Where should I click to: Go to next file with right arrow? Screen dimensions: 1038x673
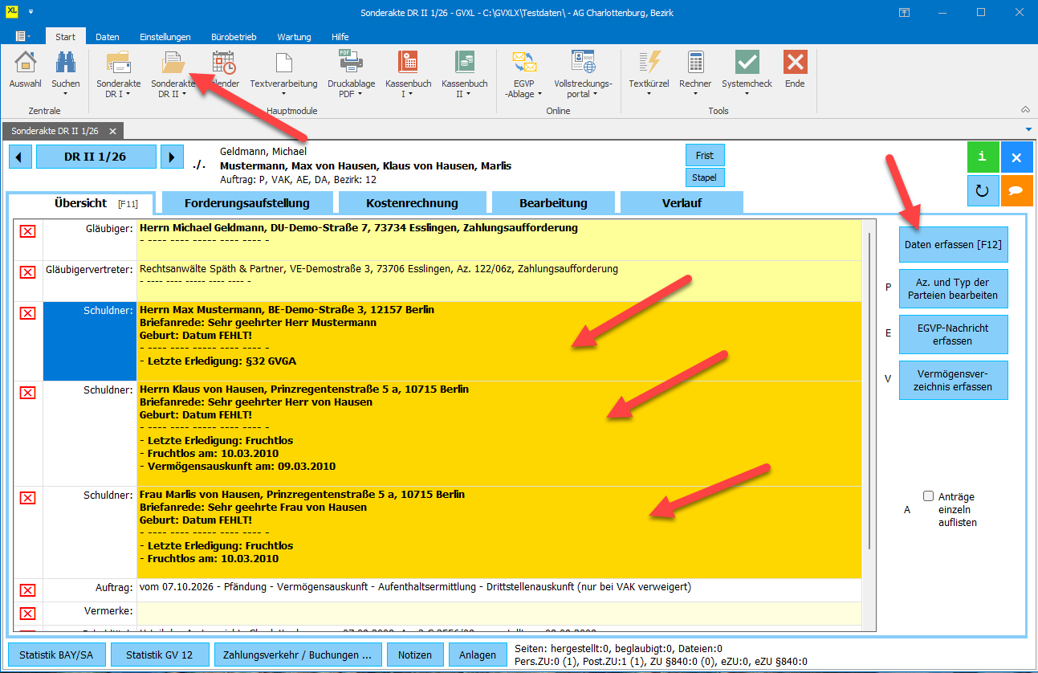172,157
